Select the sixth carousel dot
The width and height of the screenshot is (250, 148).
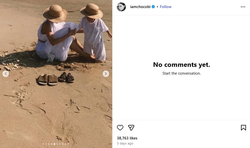point(57,144)
